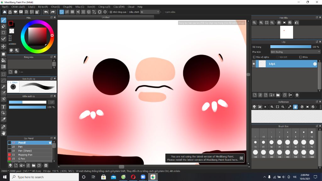The image size is (322, 181).
Task: Select the Move tool
Action: pos(3,47)
